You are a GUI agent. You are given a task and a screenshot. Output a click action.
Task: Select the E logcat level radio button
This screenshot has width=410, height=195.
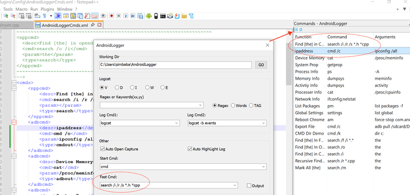coord(162,87)
